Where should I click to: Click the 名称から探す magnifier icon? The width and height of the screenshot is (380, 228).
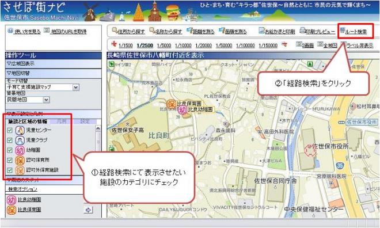152,31
